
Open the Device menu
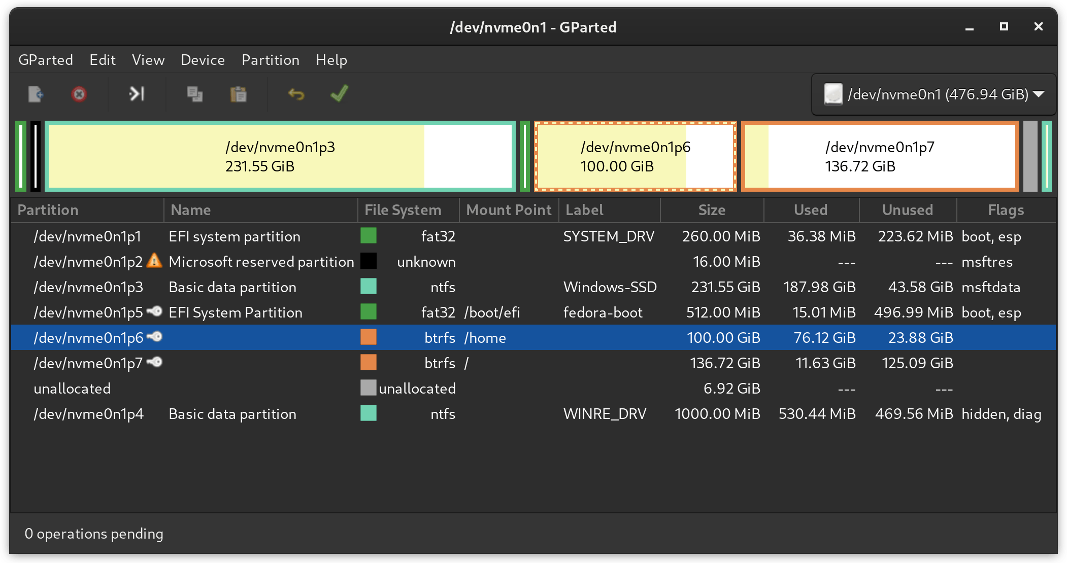tap(203, 60)
